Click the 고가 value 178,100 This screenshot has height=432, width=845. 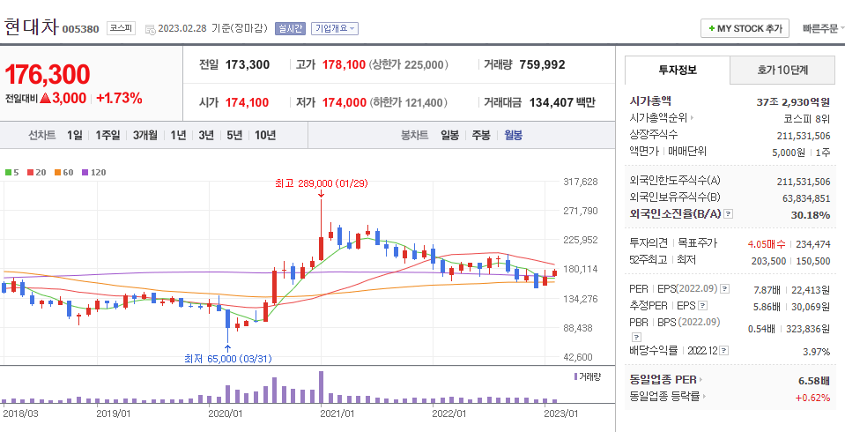tap(344, 64)
